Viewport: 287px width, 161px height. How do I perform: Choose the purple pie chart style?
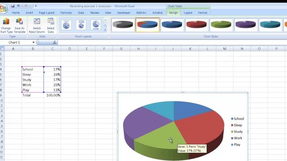pos(245,25)
